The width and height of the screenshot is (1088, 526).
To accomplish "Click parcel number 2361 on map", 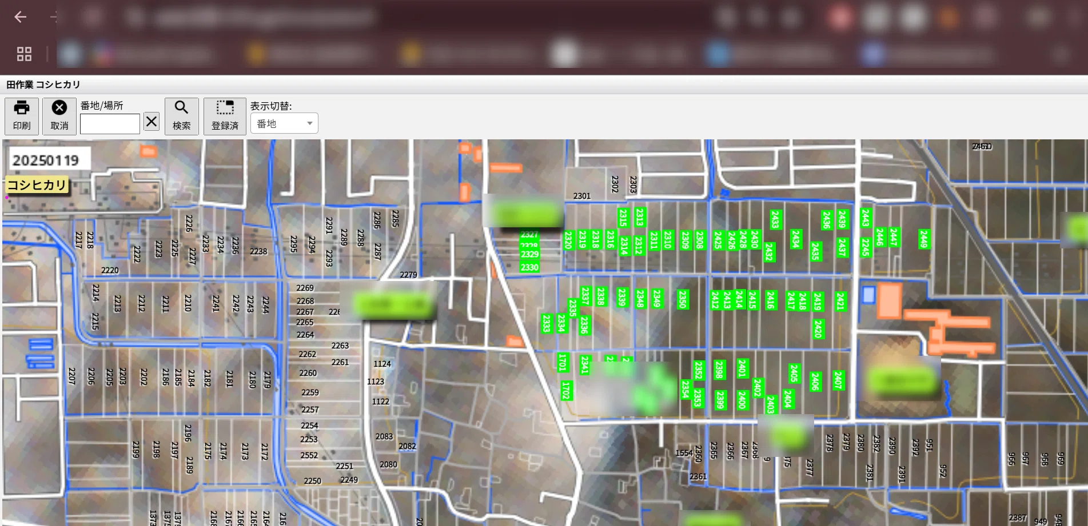I will click(x=698, y=476).
